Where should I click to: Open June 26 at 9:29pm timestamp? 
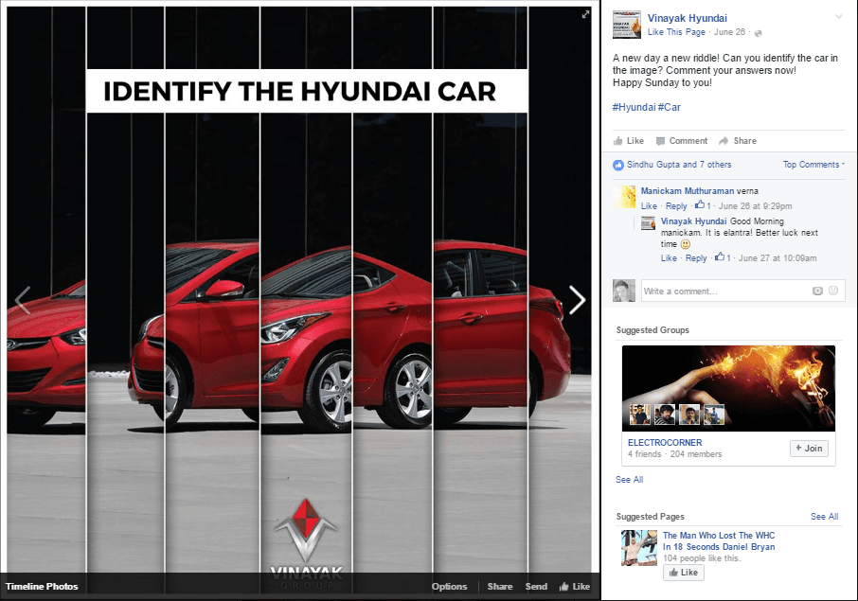coord(755,206)
